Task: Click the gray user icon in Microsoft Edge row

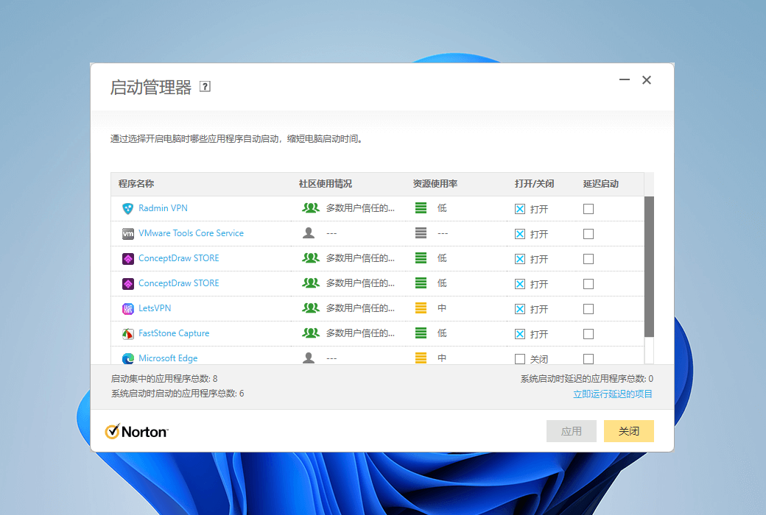Action: point(309,358)
